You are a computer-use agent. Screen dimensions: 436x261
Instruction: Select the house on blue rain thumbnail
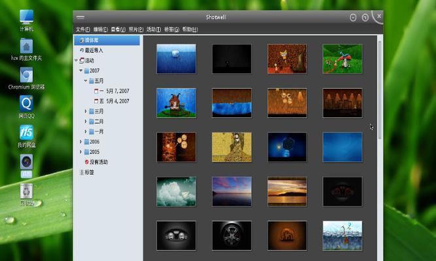(176, 103)
